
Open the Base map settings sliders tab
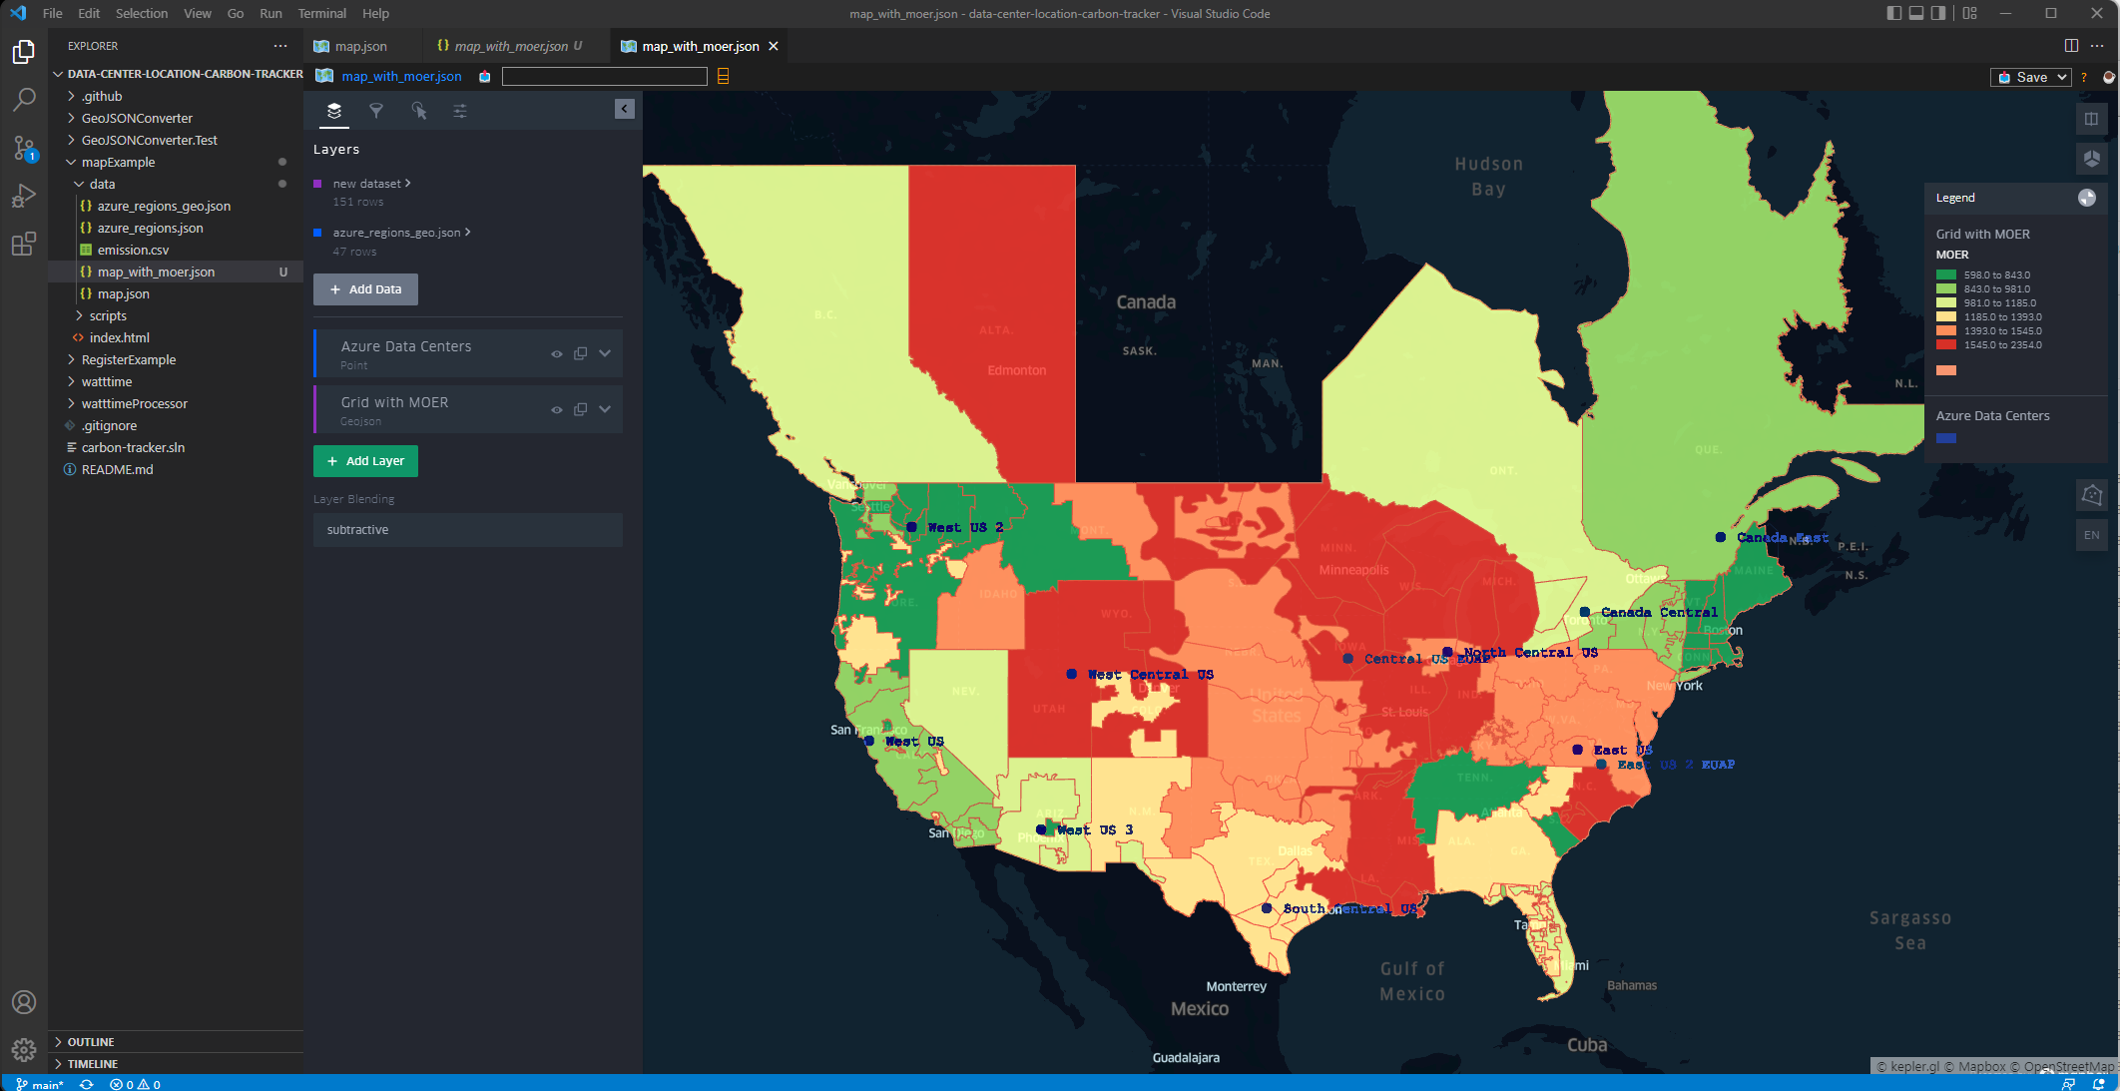[x=460, y=111]
